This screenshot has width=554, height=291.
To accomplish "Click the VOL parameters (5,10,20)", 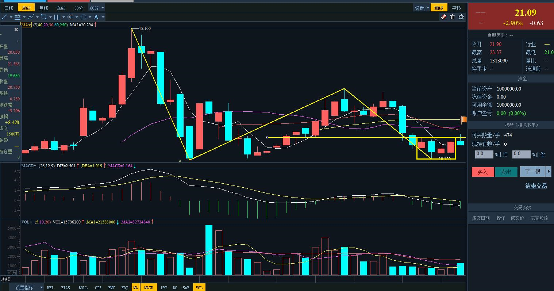I will [43, 222].
